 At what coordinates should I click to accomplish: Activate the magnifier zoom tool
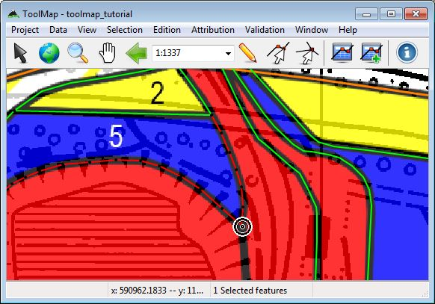point(78,52)
